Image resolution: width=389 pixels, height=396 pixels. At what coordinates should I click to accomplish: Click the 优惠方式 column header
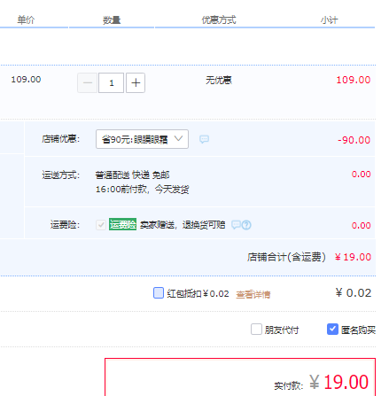[219, 20]
